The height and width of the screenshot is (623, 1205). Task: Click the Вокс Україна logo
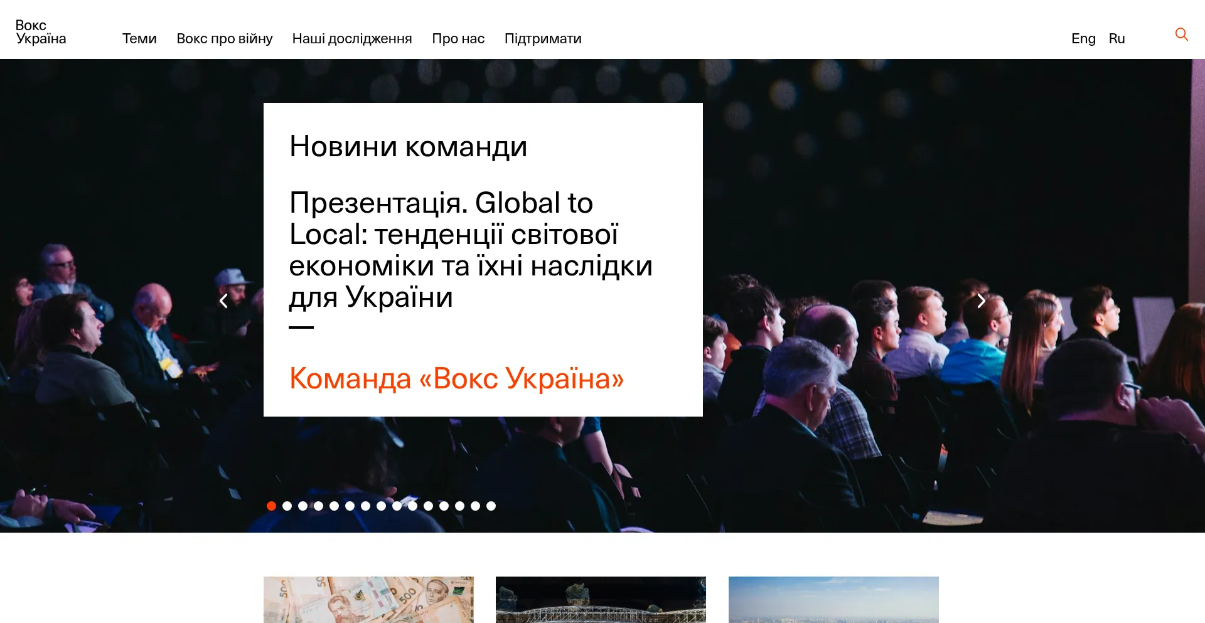click(x=41, y=32)
